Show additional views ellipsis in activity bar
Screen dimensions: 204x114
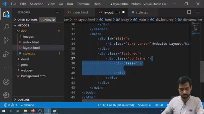tap(6, 67)
